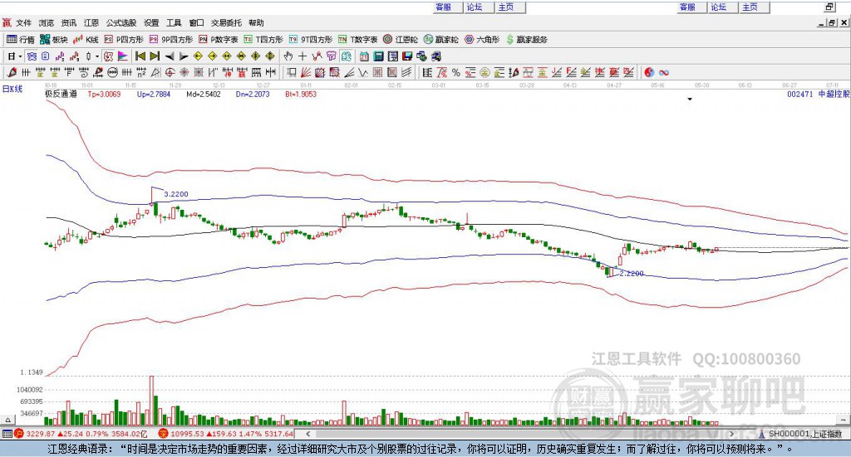Click the volume panel up-triangle expander

[7, 420]
